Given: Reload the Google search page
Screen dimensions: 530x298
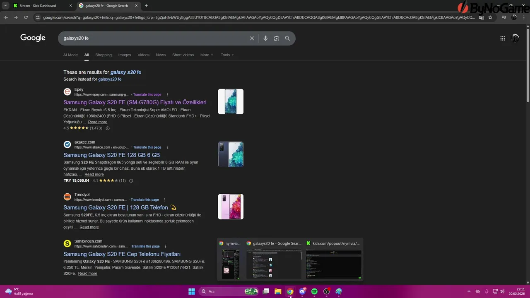Looking at the screenshot, I should point(26,17).
